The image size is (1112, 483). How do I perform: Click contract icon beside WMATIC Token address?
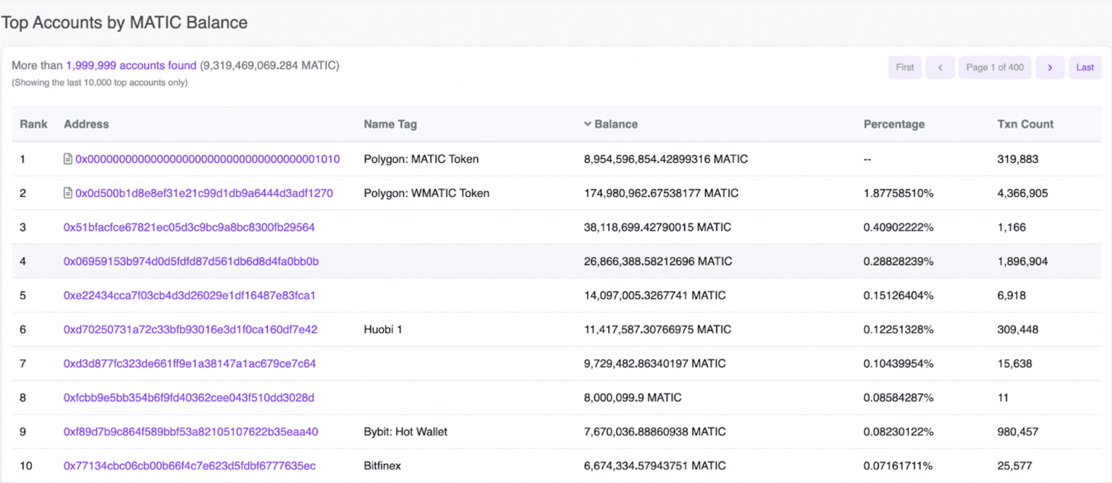tap(68, 193)
